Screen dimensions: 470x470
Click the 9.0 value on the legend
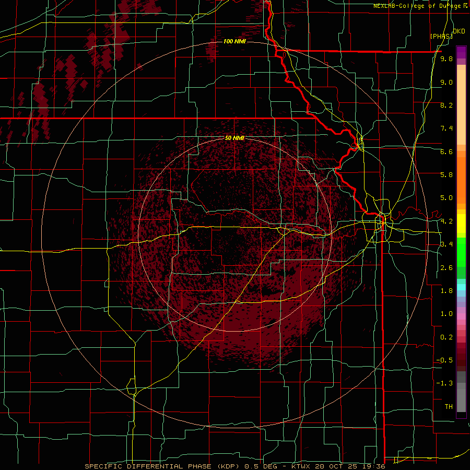[446, 82]
